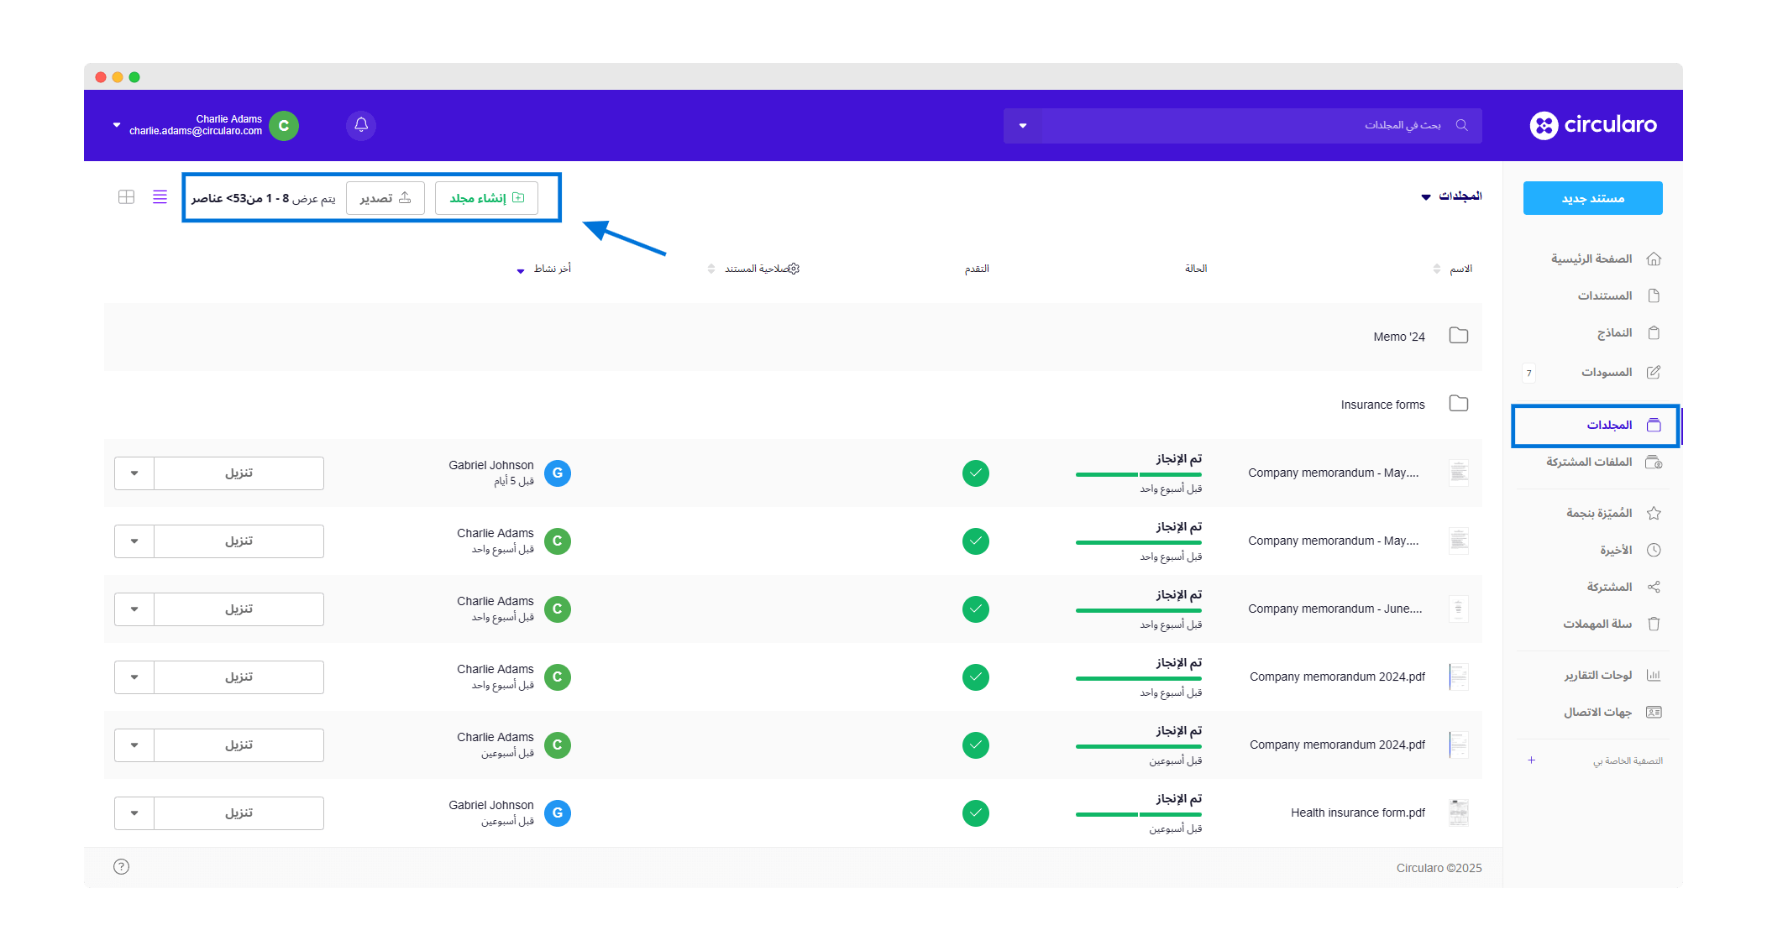Open المسودات drafts in sidebar
The width and height of the screenshot is (1767, 951).
coord(1606,372)
